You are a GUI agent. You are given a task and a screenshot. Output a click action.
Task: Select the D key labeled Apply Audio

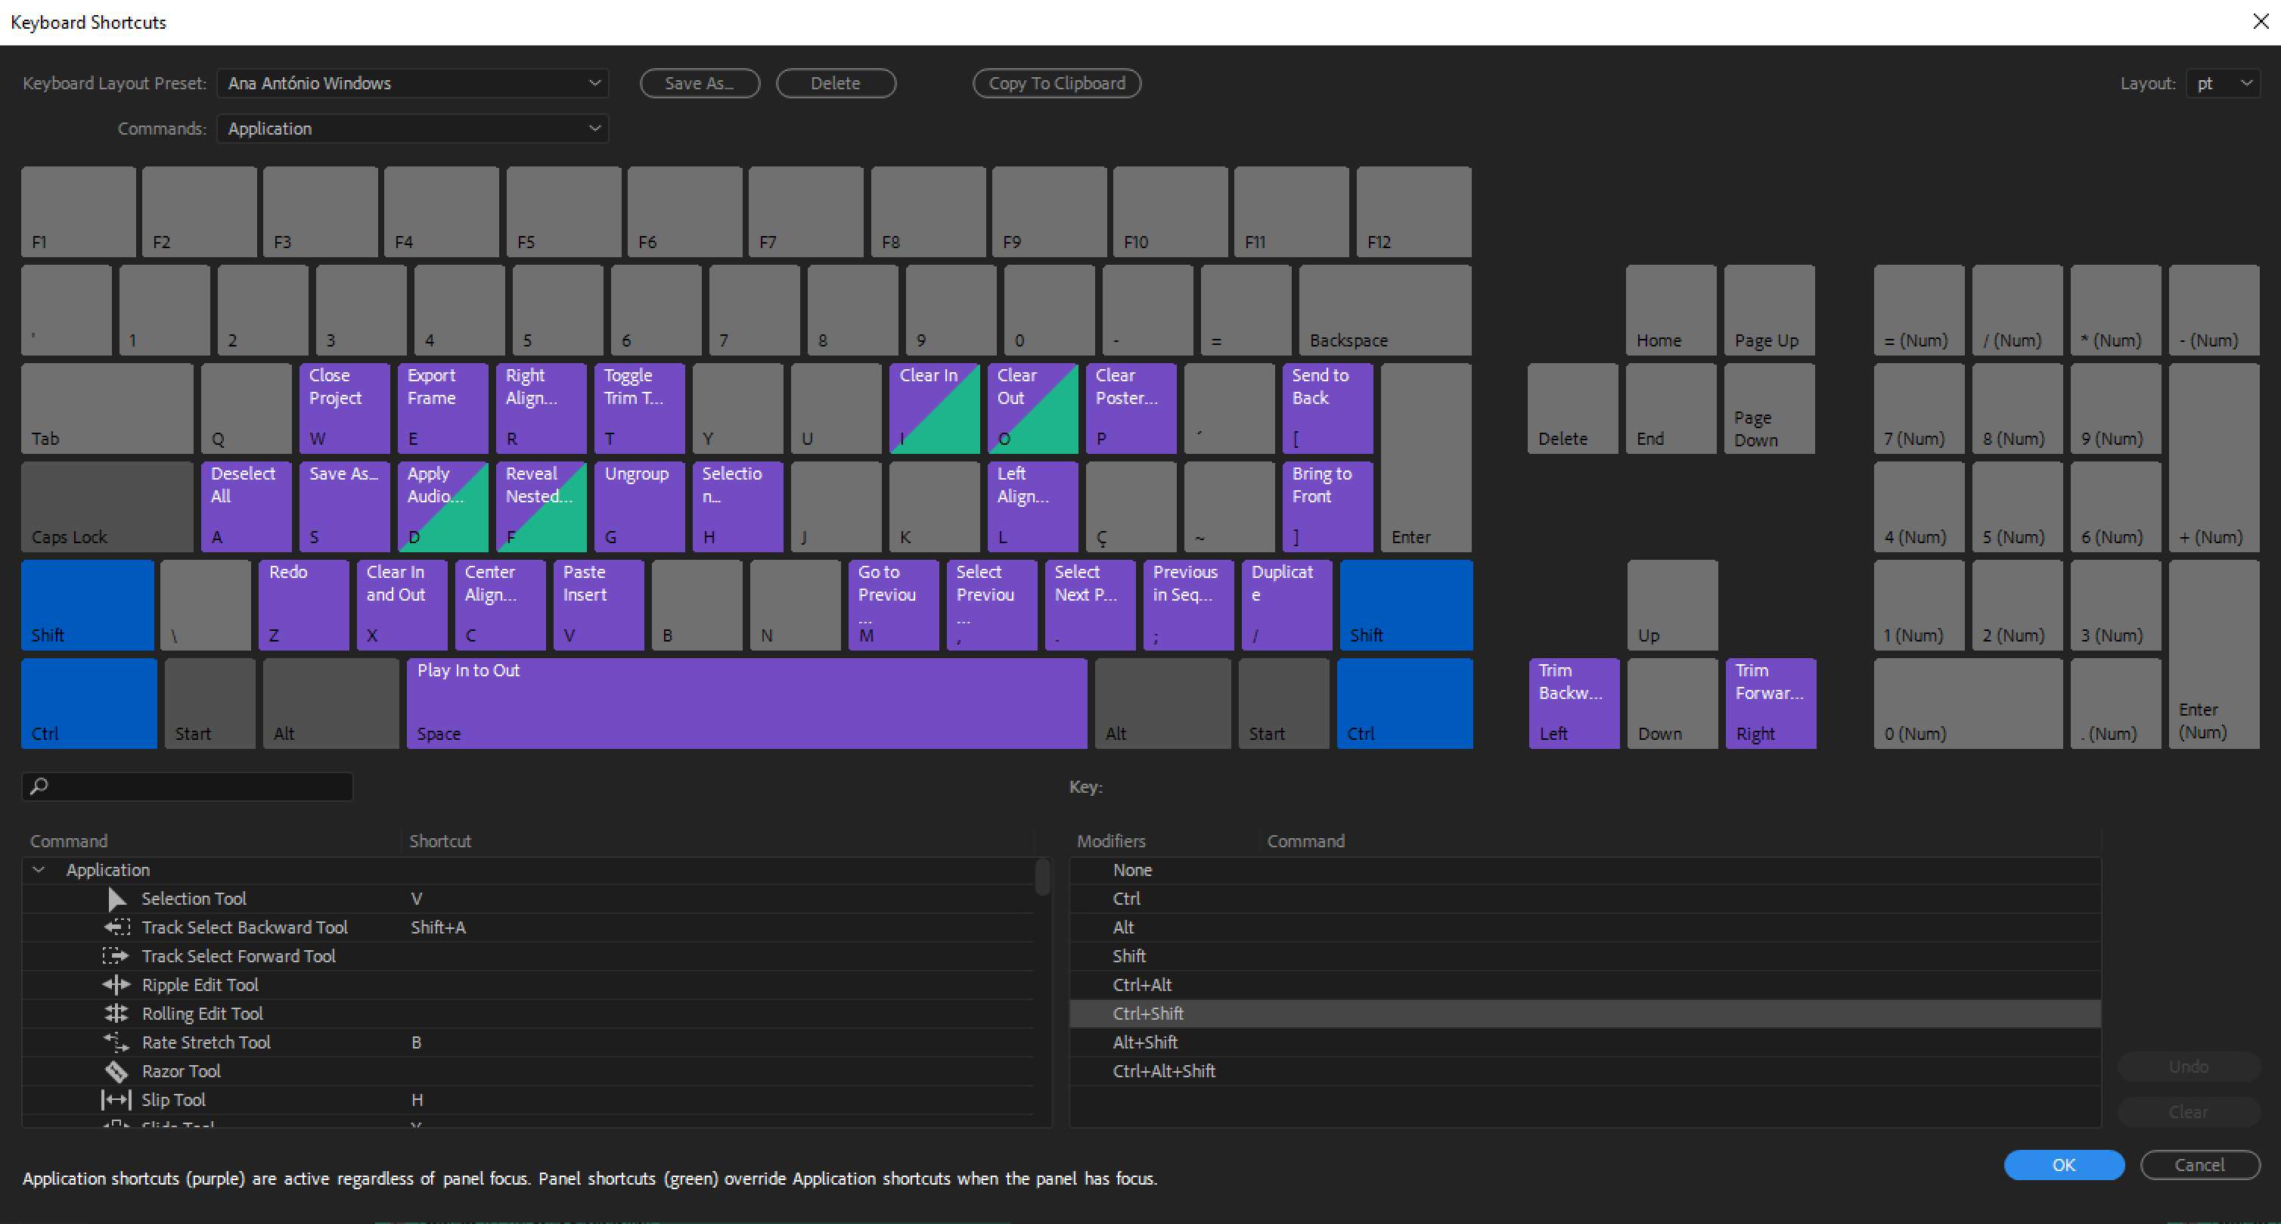[x=442, y=507]
